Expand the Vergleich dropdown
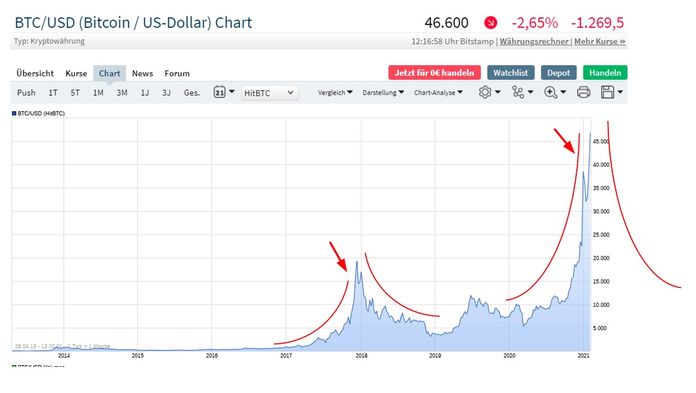 click(334, 93)
